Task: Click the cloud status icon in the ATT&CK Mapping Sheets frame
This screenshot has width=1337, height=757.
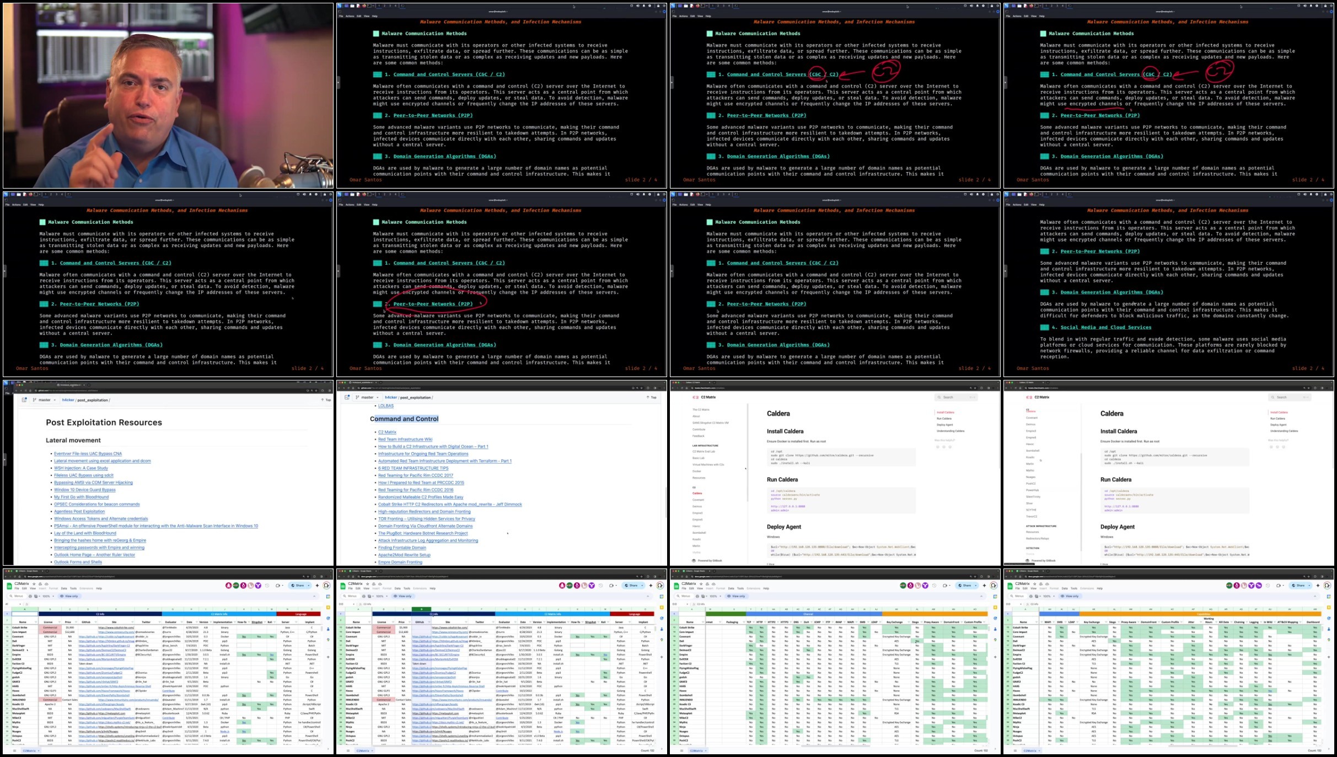Action: point(1047,584)
